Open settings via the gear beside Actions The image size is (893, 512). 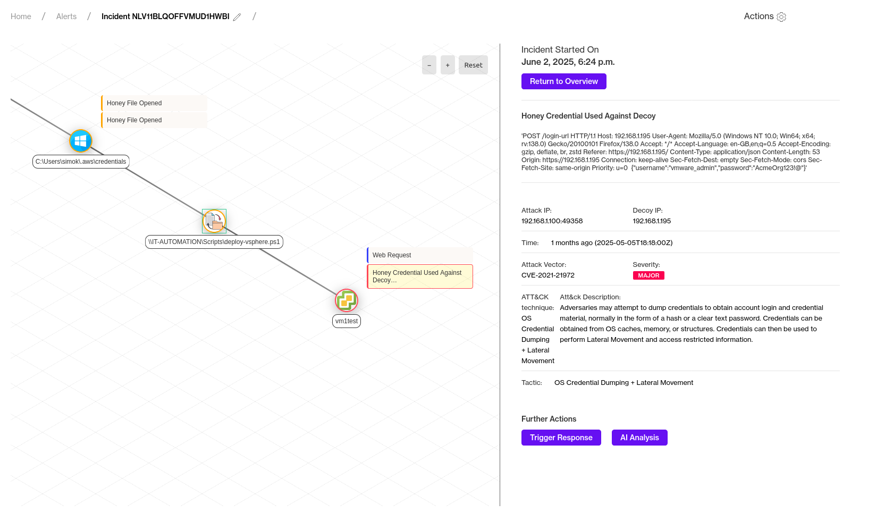tap(781, 16)
